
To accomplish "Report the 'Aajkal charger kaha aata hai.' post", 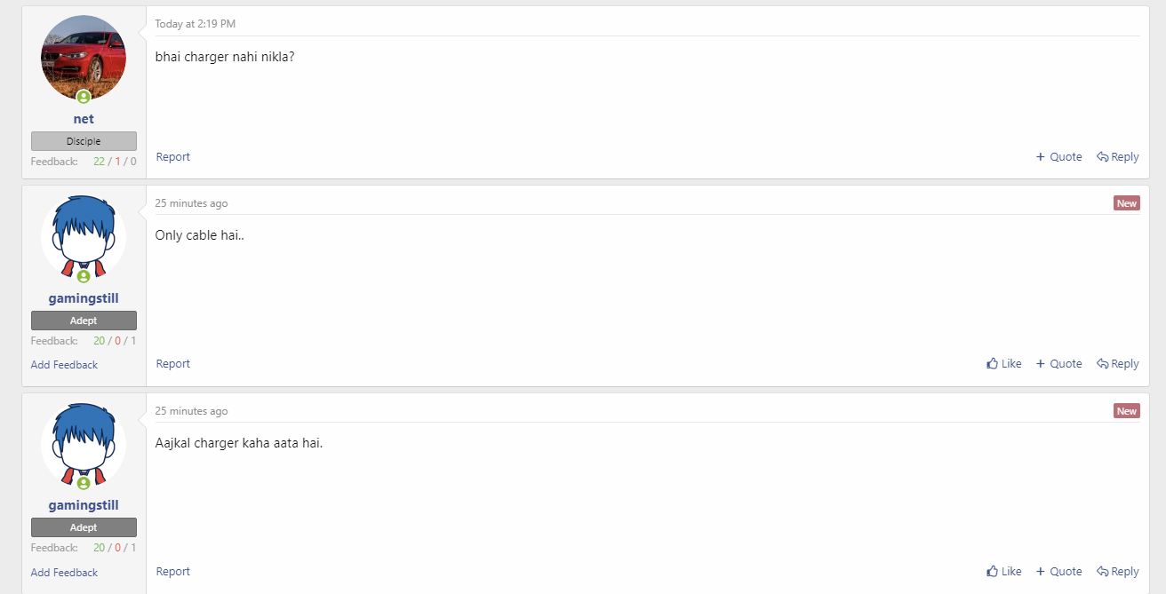I will coord(173,571).
